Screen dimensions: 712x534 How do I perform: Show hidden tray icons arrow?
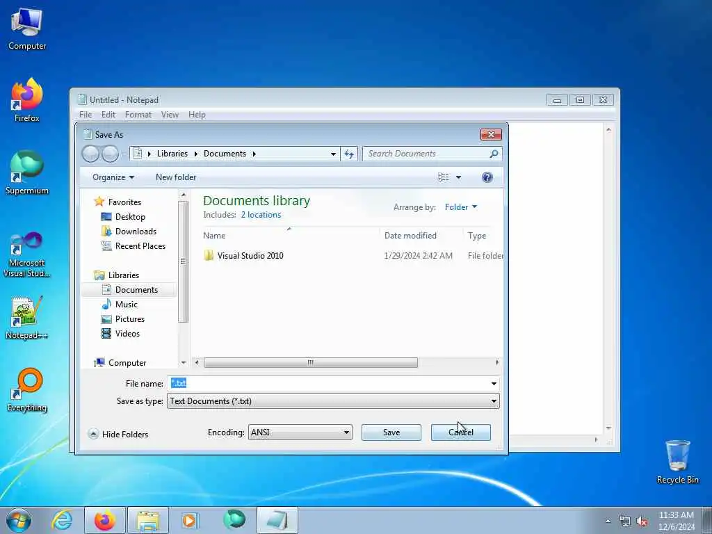[608, 521]
